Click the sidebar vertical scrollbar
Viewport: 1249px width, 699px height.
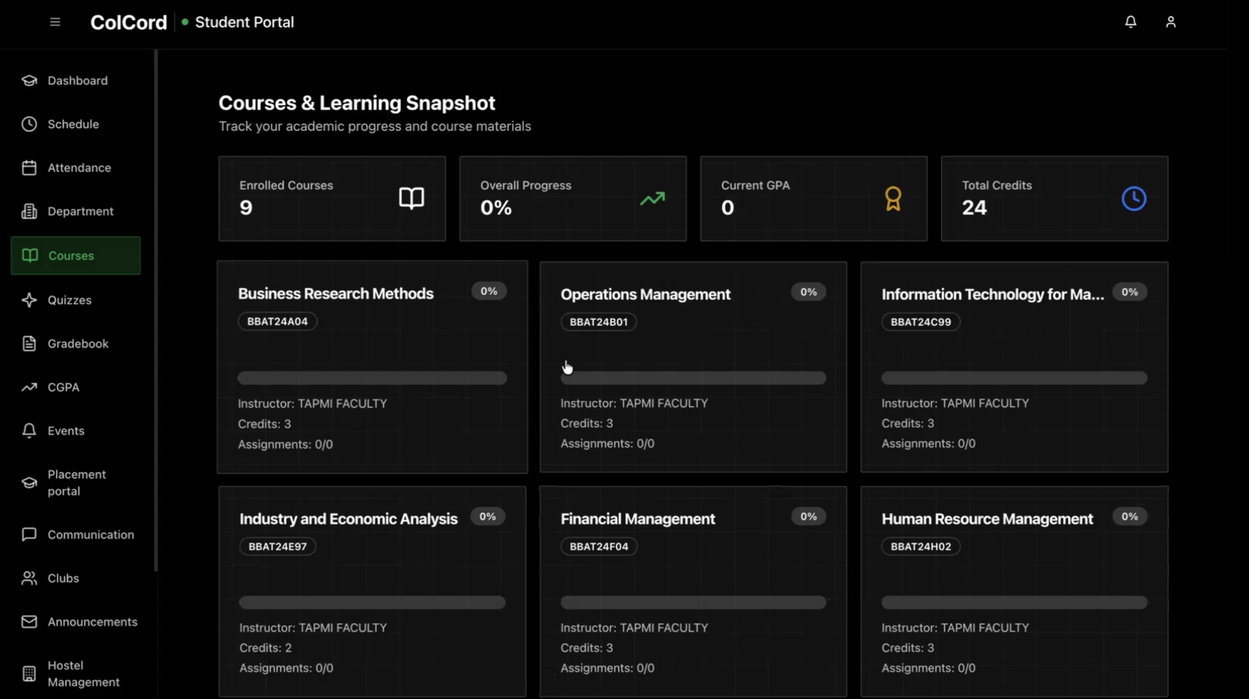click(155, 310)
